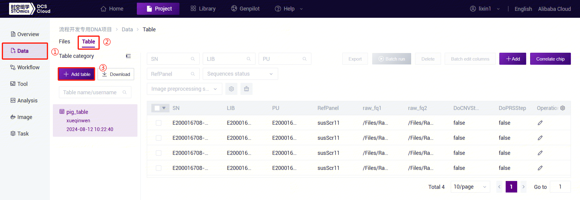Click Batch edit columns button
580x200 pixels.
tap(470, 59)
